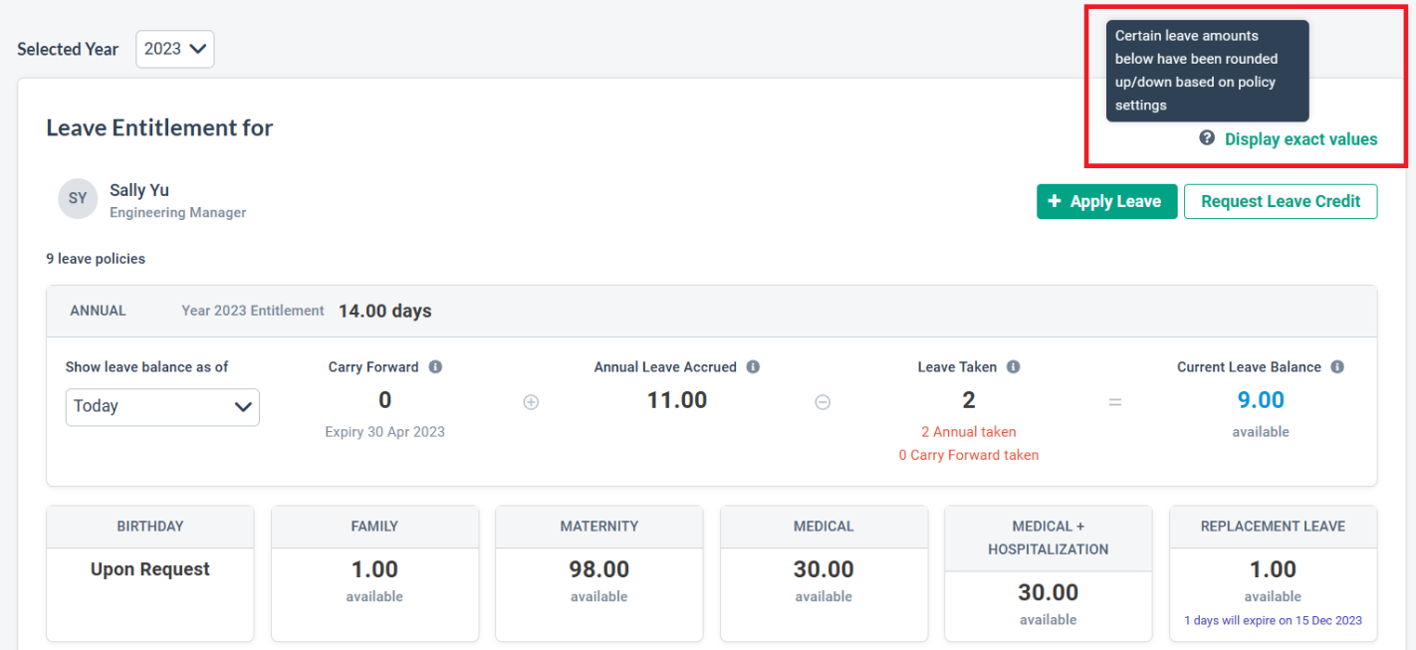Click Request Leave Credit button

(1281, 201)
